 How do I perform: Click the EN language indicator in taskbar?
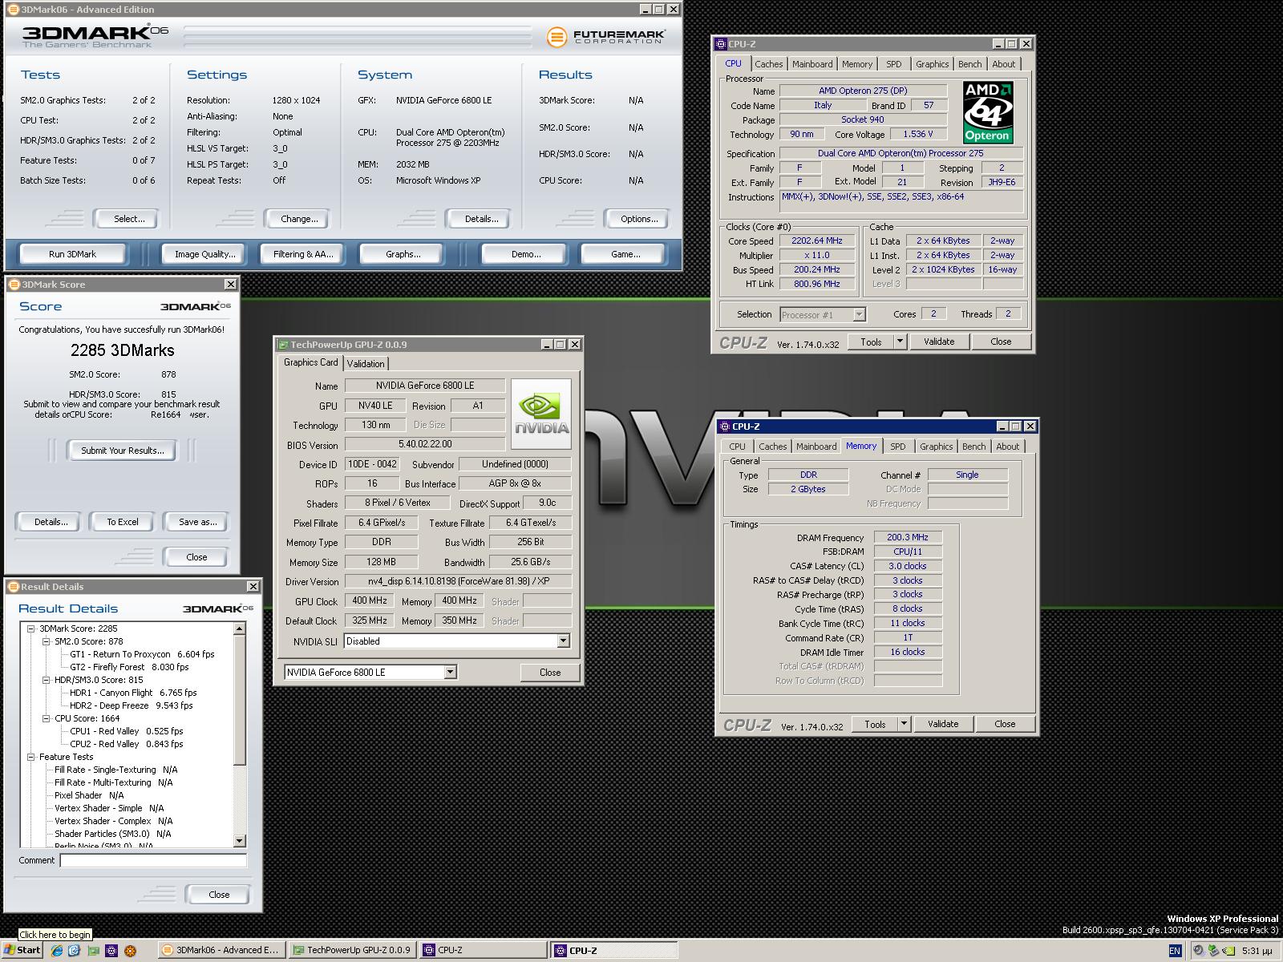1175,951
